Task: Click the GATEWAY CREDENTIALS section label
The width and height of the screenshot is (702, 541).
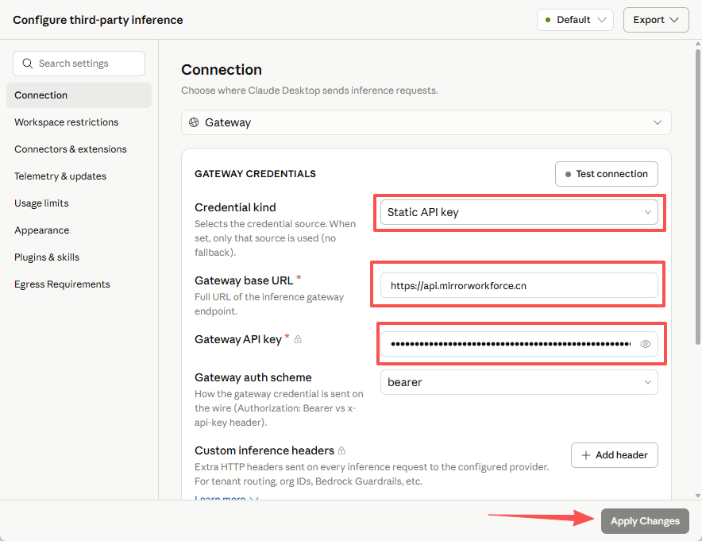Action: coord(255,174)
